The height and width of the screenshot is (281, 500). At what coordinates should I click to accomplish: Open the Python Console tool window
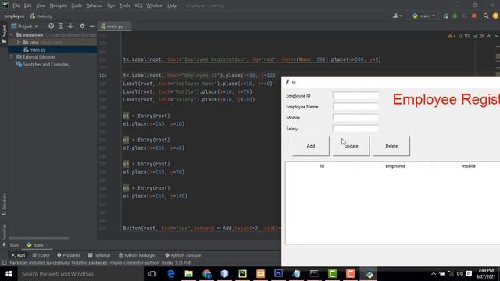tap(183, 255)
